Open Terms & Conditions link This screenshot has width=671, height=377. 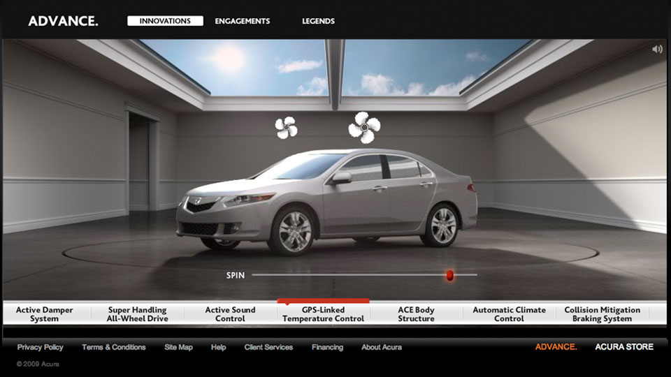114,347
